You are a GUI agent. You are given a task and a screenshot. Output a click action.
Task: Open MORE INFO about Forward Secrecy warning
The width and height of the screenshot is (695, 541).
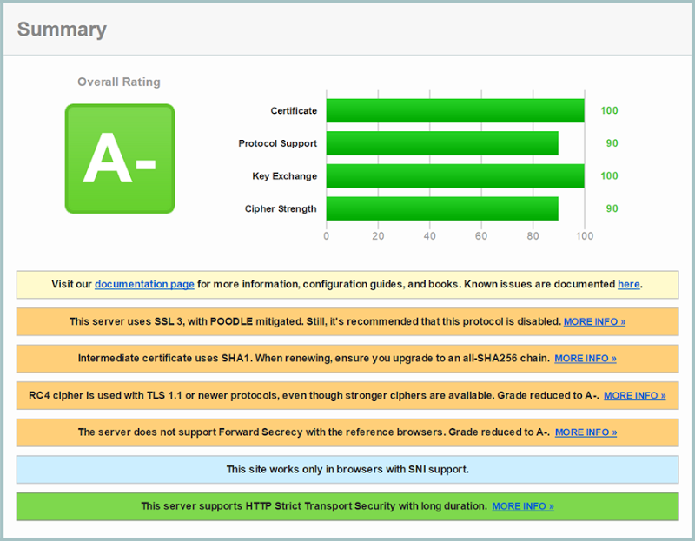(585, 432)
